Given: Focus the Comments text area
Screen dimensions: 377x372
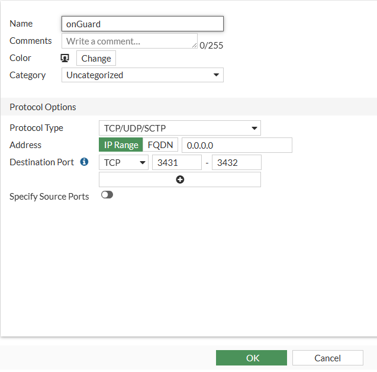Looking at the screenshot, I should 129,41.
